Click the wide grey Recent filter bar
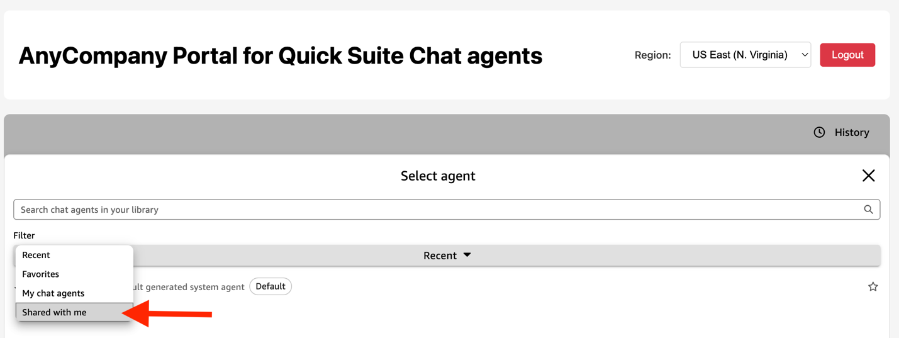Image resolution: width=899 pixels, height=338 pixels. pos(629,255)
